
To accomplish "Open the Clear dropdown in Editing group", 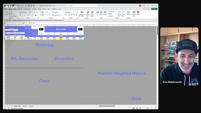I will 111,16.
